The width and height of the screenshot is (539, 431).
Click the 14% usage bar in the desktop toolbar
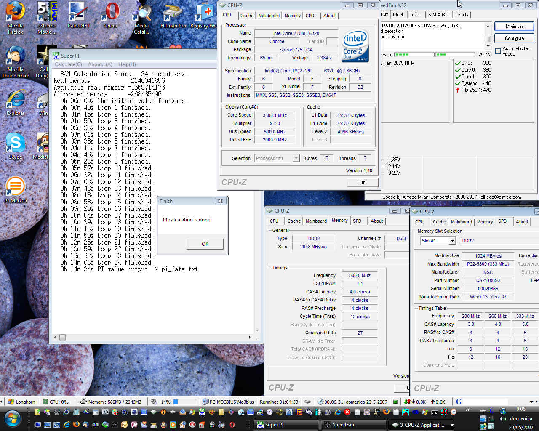[184, 402]
